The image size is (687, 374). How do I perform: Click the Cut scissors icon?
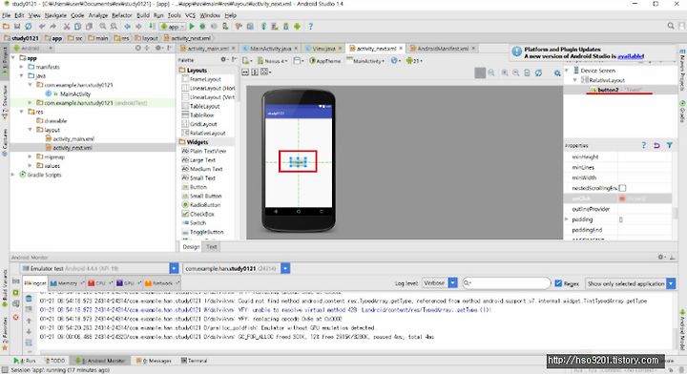[67, 27]
